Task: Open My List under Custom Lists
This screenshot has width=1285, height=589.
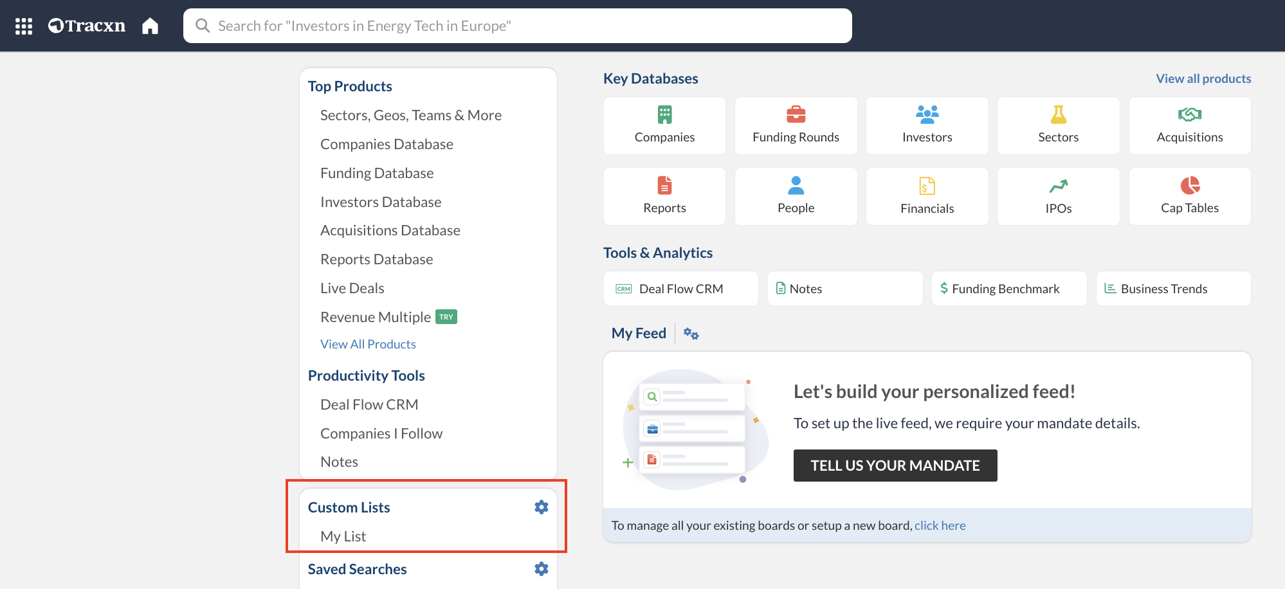Action: coord(343,536)
